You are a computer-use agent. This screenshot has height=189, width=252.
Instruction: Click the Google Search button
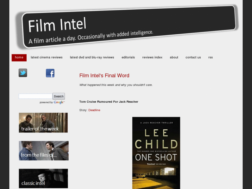pyautogui.click(x=59, y=96)
